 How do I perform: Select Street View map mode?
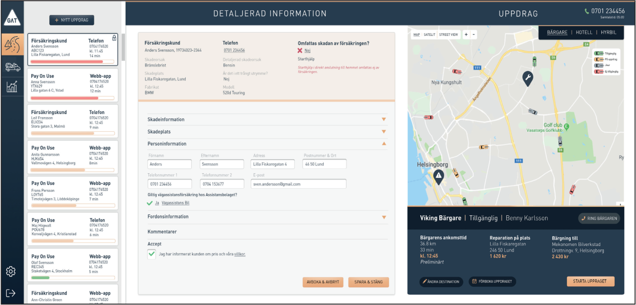(449, 35)
